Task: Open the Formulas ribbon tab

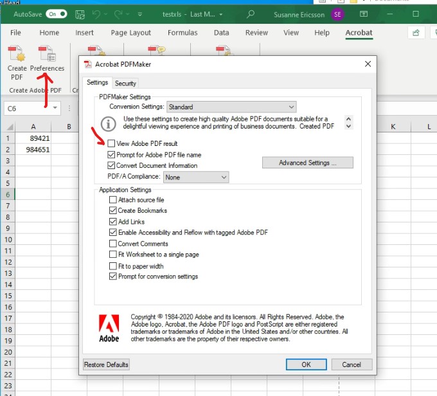Action: [x=183, y=33]
